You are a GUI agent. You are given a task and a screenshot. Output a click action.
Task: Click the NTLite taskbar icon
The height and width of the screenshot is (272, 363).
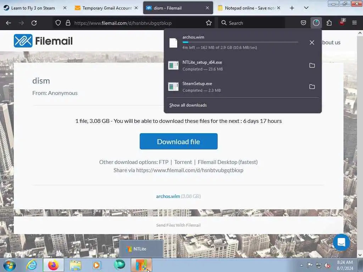pos(141,265)
